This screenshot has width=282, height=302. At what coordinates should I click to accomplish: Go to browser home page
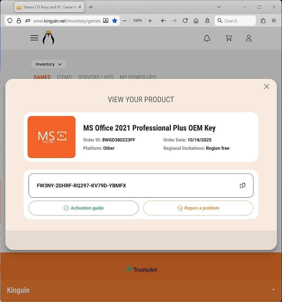pyautogui.click(x=196, y=21)
